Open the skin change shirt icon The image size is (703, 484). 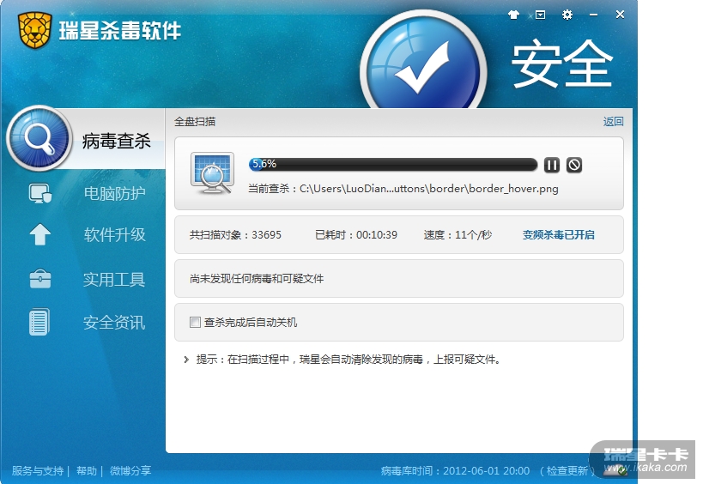point(513,15)
